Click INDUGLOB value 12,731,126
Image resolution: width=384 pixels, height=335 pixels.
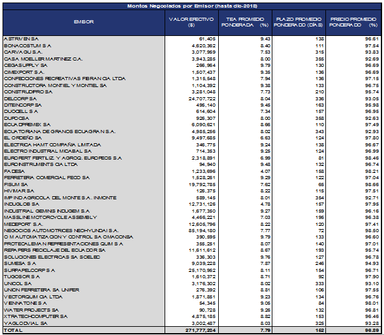202,204
